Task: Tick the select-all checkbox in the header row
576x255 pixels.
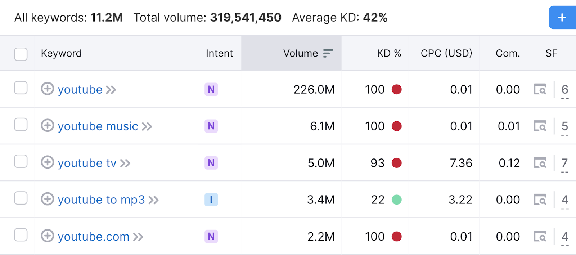Action: pyautogui.click(x=21, y=54)
